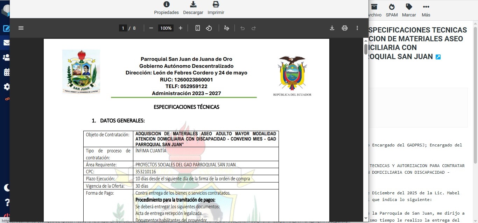Viewport: 478px width, 223px height.
Task: Zoom in on the PDF document
Action: (181, 28)
